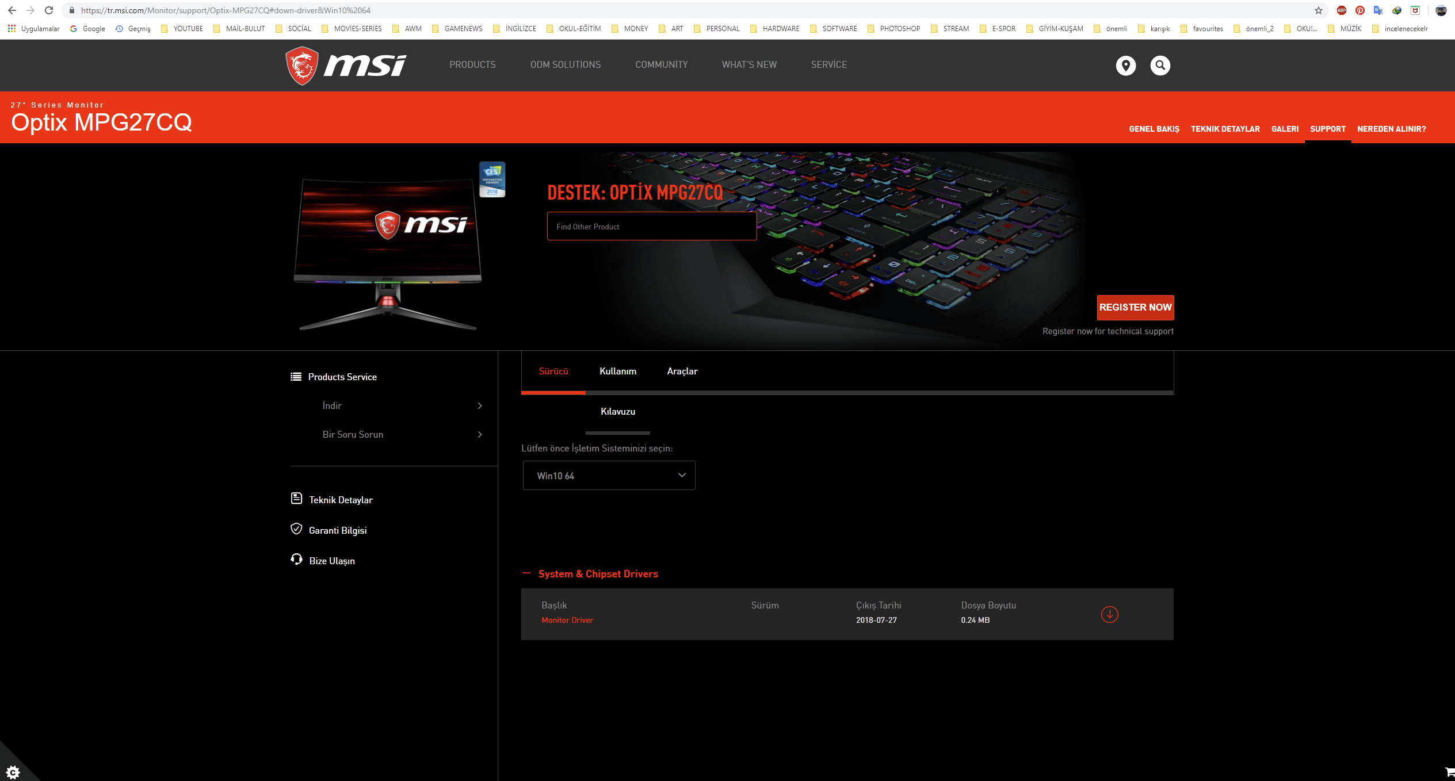Reload the page with refresh icon

click(x=49, y=10)
